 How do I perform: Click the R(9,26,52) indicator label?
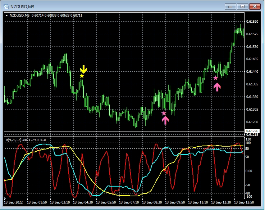coord(15,140)
